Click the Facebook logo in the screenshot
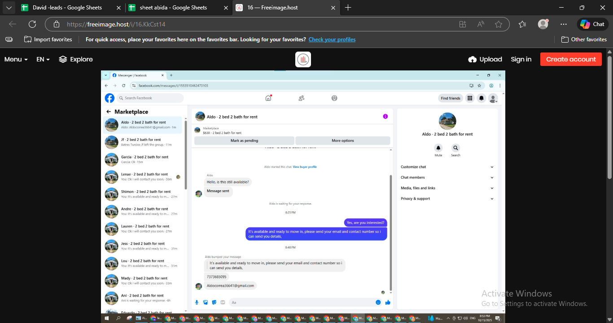Image resolution: width=613 pixels, height=323 pixels. 109,98
